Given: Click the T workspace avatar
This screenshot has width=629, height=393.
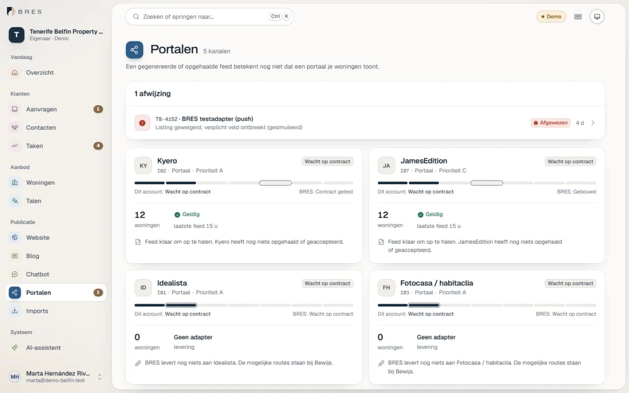Looking at the screenshot, I should (17, 35).
